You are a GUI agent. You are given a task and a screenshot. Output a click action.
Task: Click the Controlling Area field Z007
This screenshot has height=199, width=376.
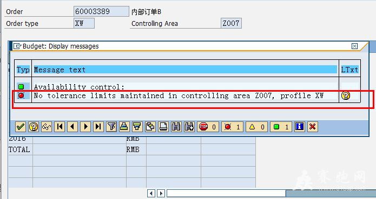231,23
